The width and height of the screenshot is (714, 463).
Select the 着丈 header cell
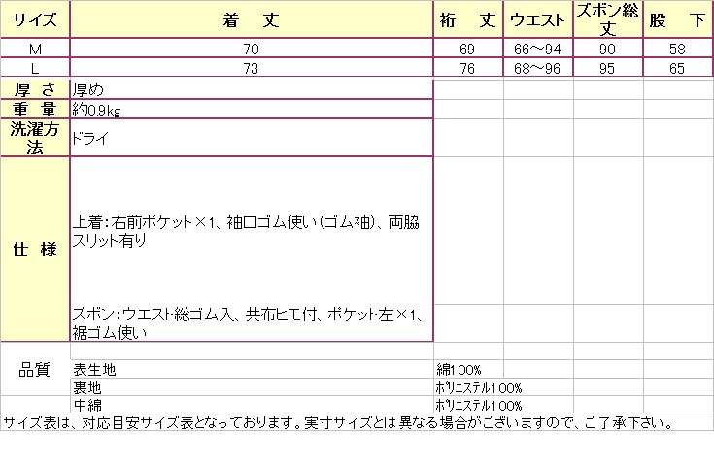pos(252,19)
